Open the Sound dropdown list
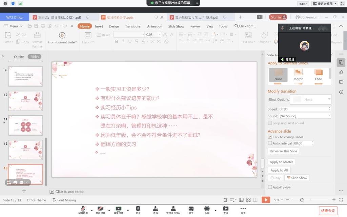The image size is (347, 217). tap(329, 116)
